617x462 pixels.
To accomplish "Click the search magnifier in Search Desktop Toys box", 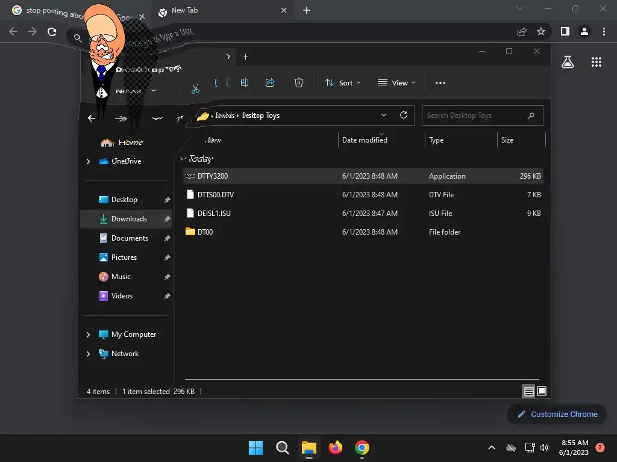I will (531, 115).
